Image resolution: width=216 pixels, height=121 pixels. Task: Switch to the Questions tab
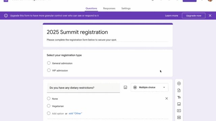tap(91, 8)
